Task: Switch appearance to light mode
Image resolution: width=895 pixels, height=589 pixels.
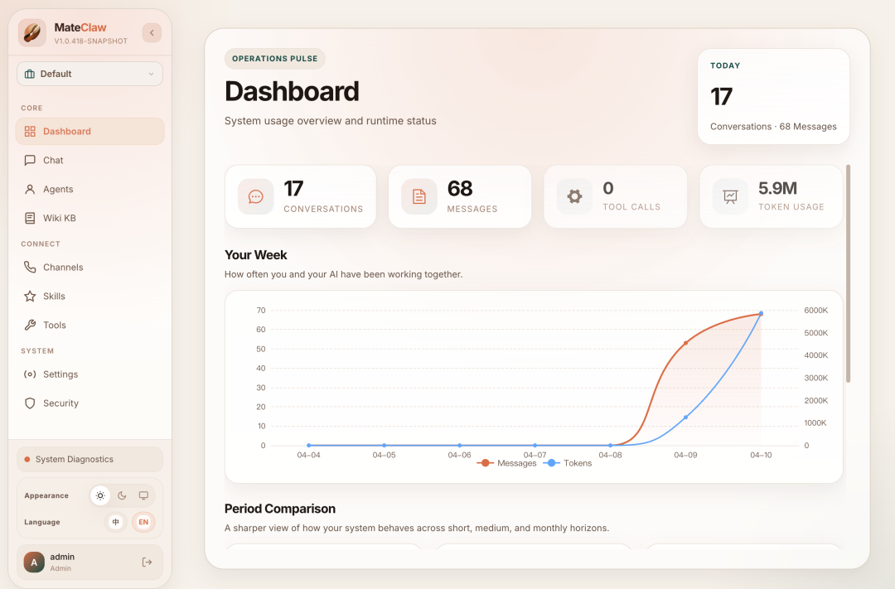Action: click(x=100, y=495)
